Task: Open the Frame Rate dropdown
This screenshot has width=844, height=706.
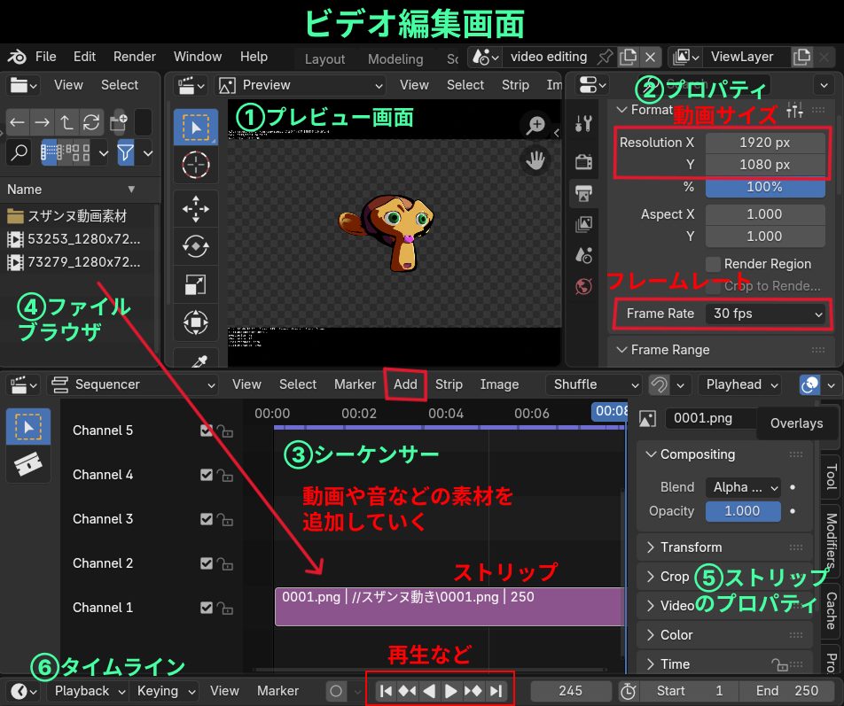Action: pos(767,314)
